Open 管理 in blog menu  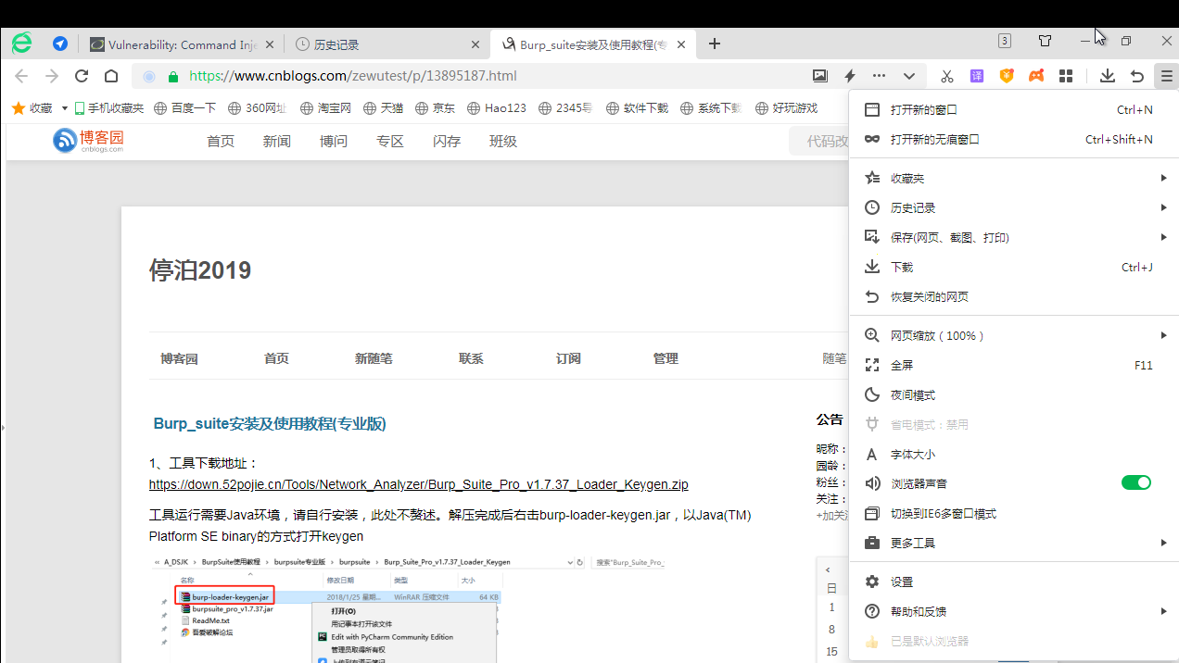666,358
